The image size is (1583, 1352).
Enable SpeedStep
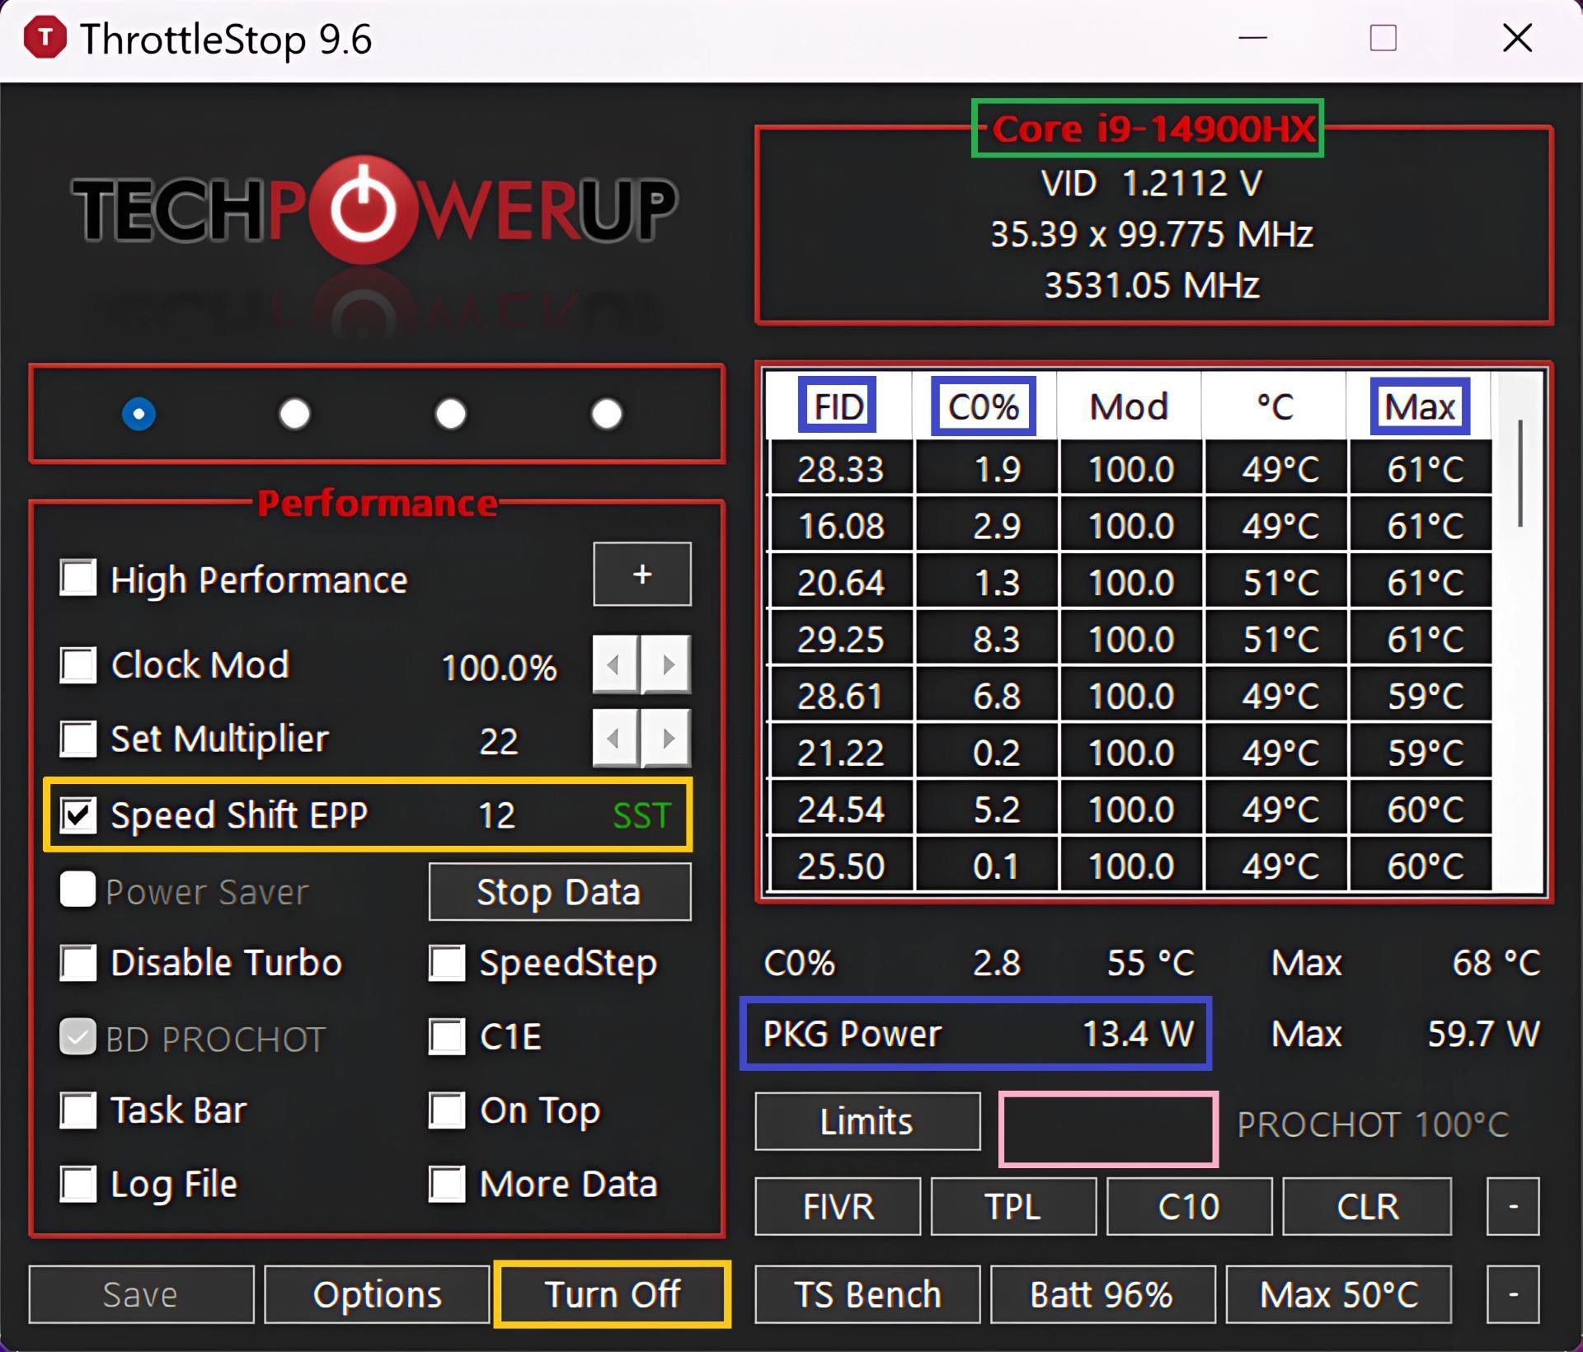(x=446, y=962)
